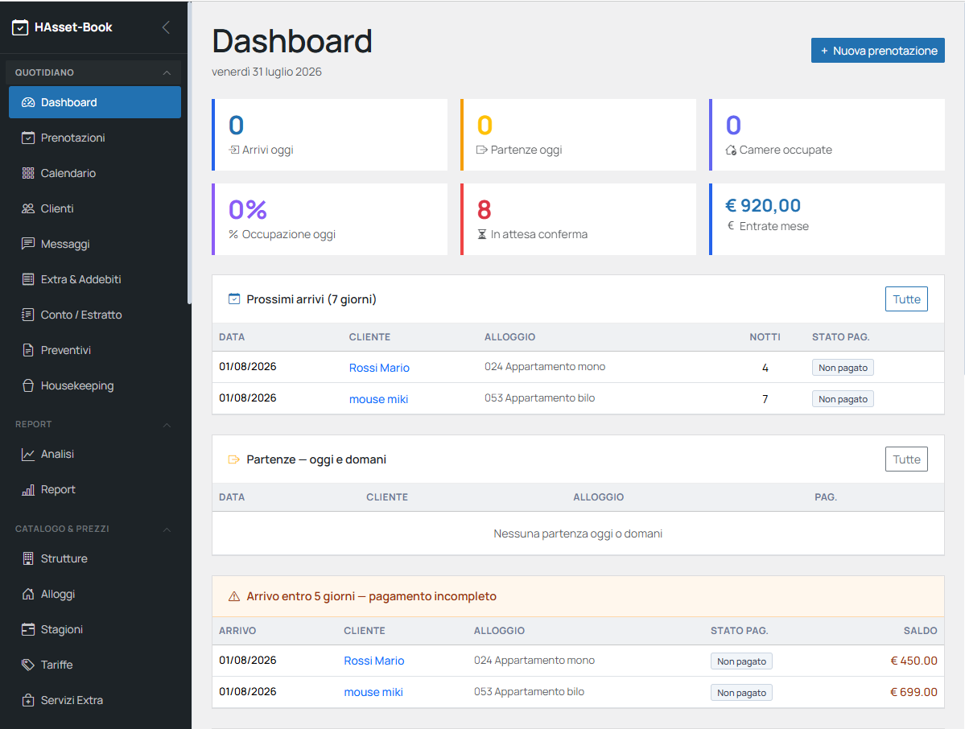
Task: Click the Dashboard gauge icon
Action: [28, 103]
